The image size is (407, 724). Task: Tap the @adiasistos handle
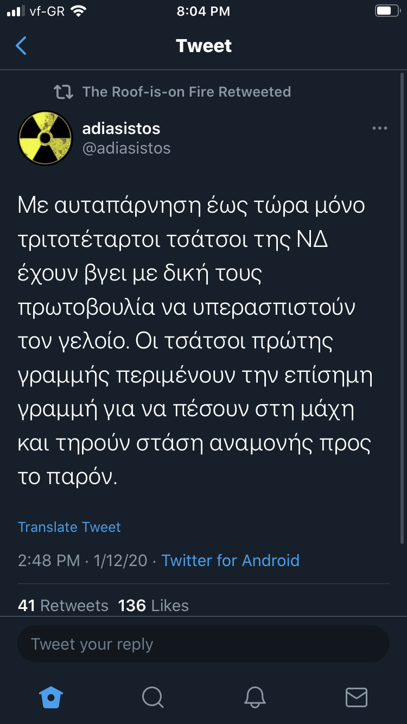tap(126, 148)
